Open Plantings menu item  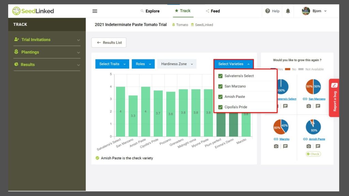[47, 52]
